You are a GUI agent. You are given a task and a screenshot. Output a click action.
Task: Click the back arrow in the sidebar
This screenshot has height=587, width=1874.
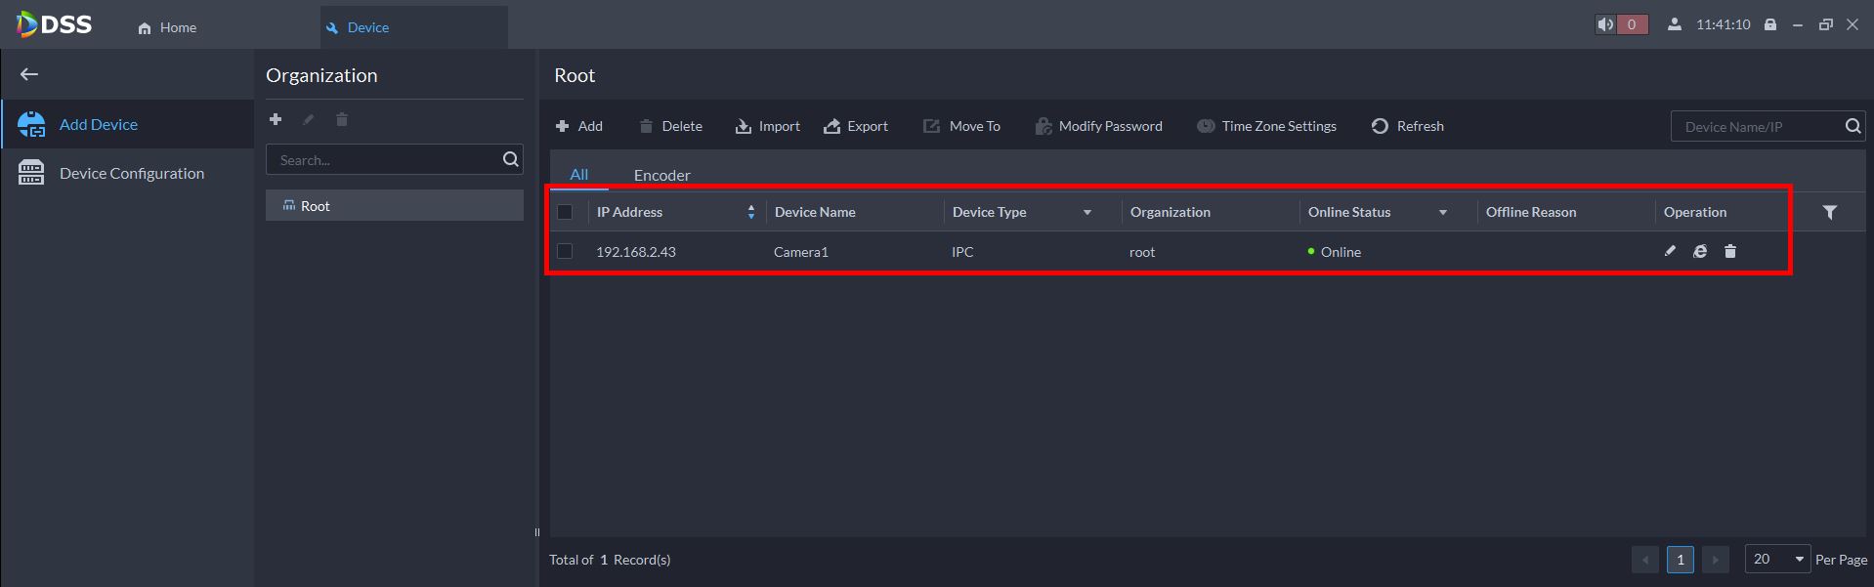(29, 74)
